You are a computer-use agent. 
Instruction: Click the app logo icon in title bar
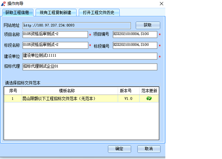pyautogui.click(x=3, y=3)
